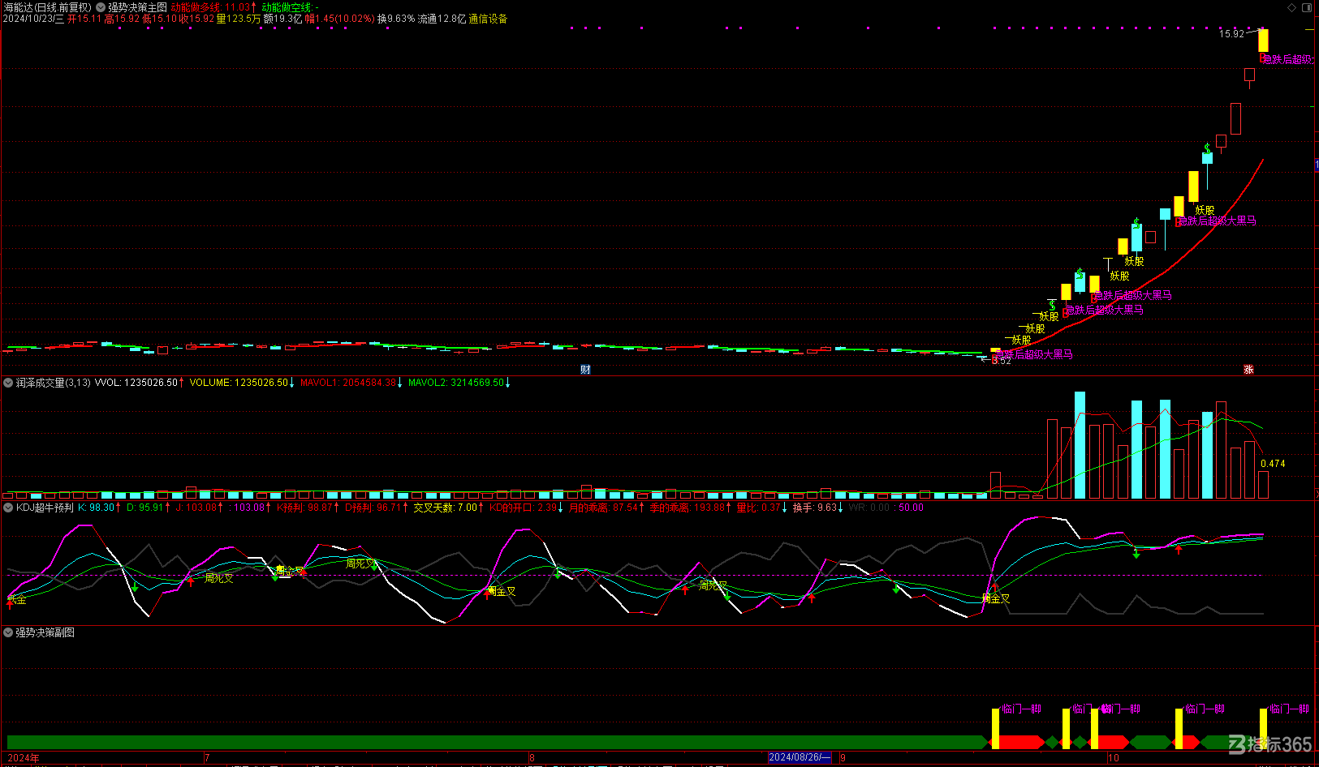Click the 强势决策副图 indicator name
This screenshot has height=767, width=1319.
[45, 632]
